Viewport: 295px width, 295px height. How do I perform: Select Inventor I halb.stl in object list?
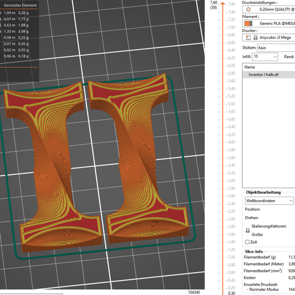click(269, 74)
